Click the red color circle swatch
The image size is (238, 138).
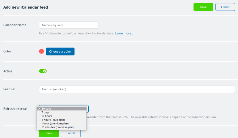point(41,52)
